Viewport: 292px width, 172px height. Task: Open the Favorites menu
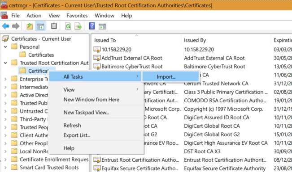point(77,16)
